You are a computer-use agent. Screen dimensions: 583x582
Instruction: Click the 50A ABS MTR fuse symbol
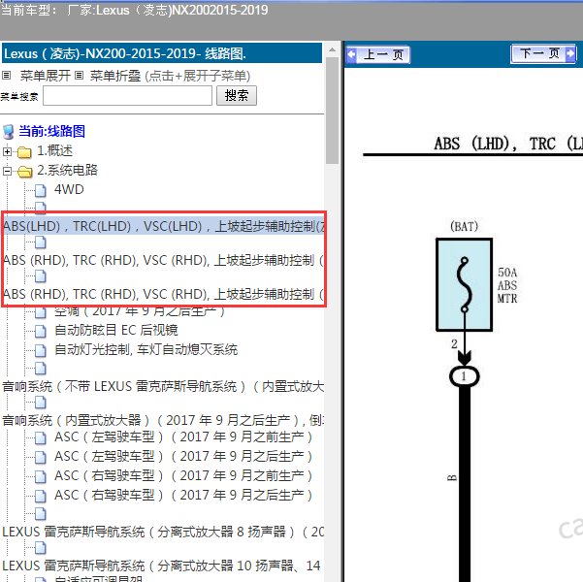[465, 284]
